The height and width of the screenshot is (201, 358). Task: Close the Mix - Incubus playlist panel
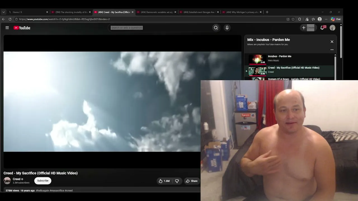(x=332, y=42)
